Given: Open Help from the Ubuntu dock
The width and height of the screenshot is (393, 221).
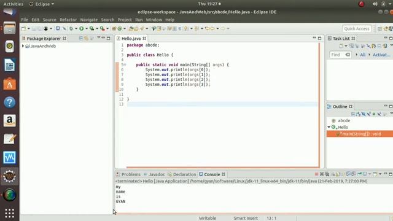Looking at the screenshot, I should pos(10,103).
